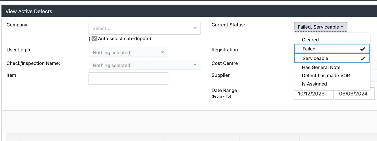Click the checkmark icon beside Serviceable
This screenshot has height=141, width=377.
tap(362, 59)
